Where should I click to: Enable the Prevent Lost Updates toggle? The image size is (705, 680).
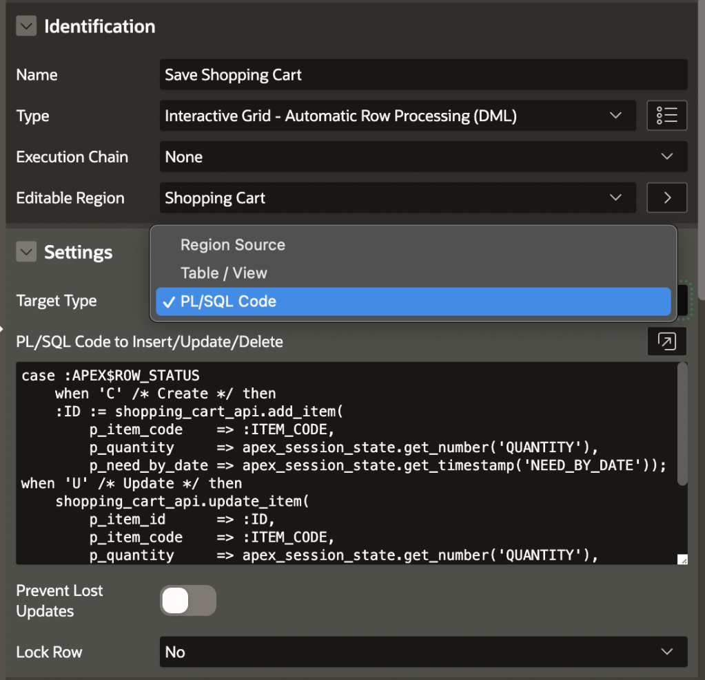click(187, 600)
